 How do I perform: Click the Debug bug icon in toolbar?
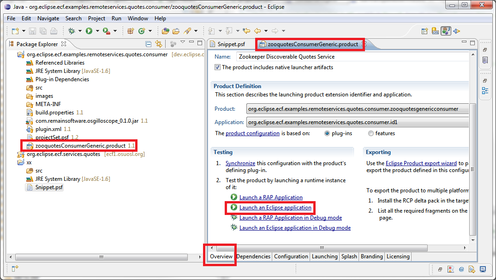coord(72,31)
